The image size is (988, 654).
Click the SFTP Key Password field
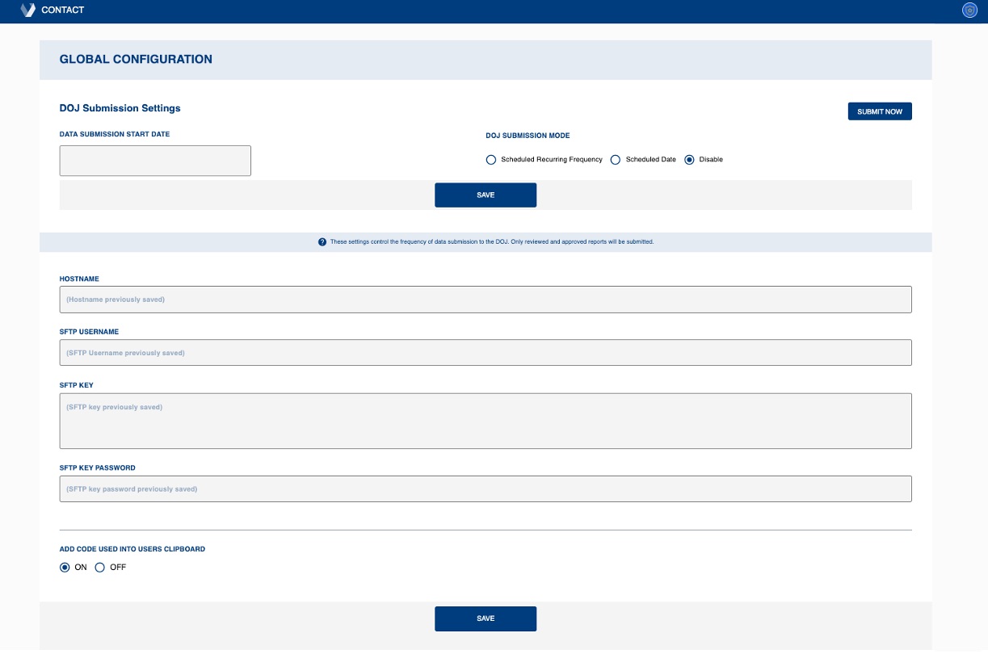[x=486, y=488]
